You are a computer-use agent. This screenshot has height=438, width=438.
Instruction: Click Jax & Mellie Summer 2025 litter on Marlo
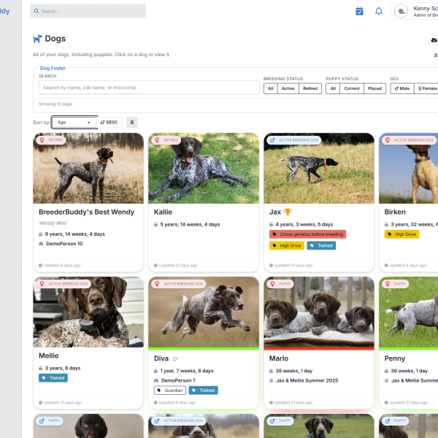(x=307, y=380)
